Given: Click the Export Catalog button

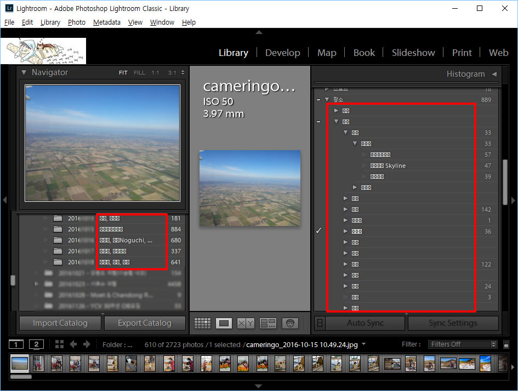Looking at the screenshot, I should pos(145,323).
